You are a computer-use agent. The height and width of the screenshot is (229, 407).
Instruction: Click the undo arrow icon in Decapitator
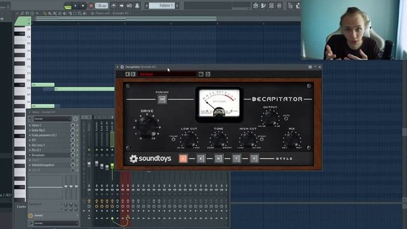point(208,74)
